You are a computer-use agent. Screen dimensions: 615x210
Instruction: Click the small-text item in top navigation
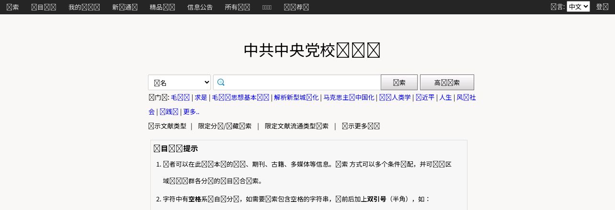click(x=267, y=7)
